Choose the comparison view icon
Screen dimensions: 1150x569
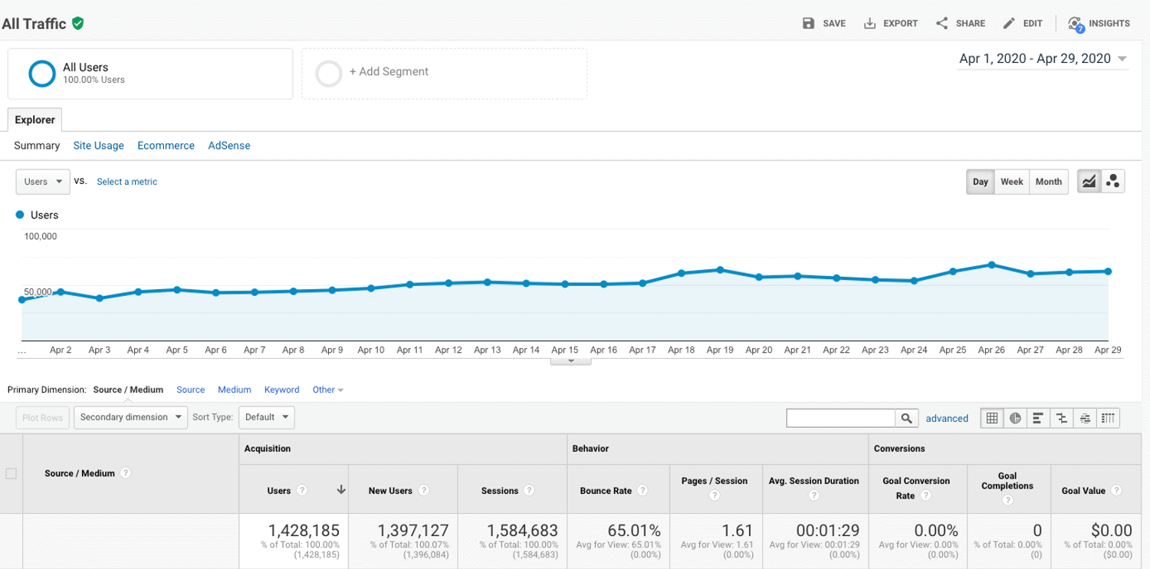pyautogui.click(x=1062, y=418)
